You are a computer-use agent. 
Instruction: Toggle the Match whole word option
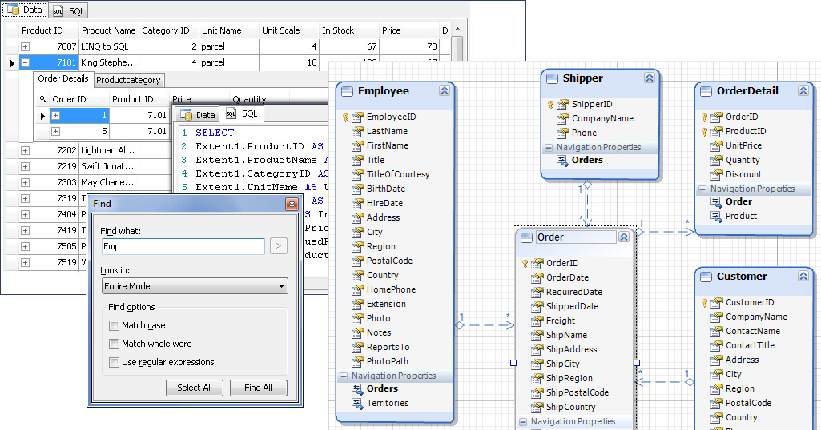114,344
